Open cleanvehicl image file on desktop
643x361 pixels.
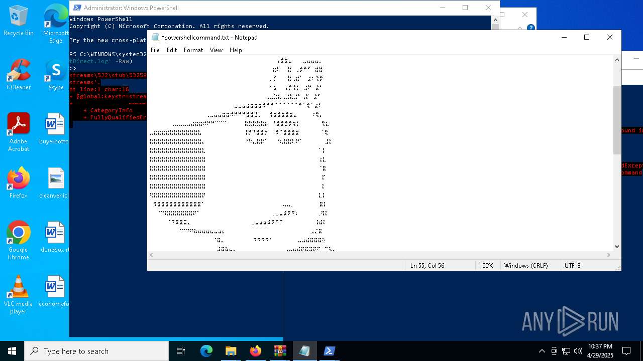(x=55, y=183)
